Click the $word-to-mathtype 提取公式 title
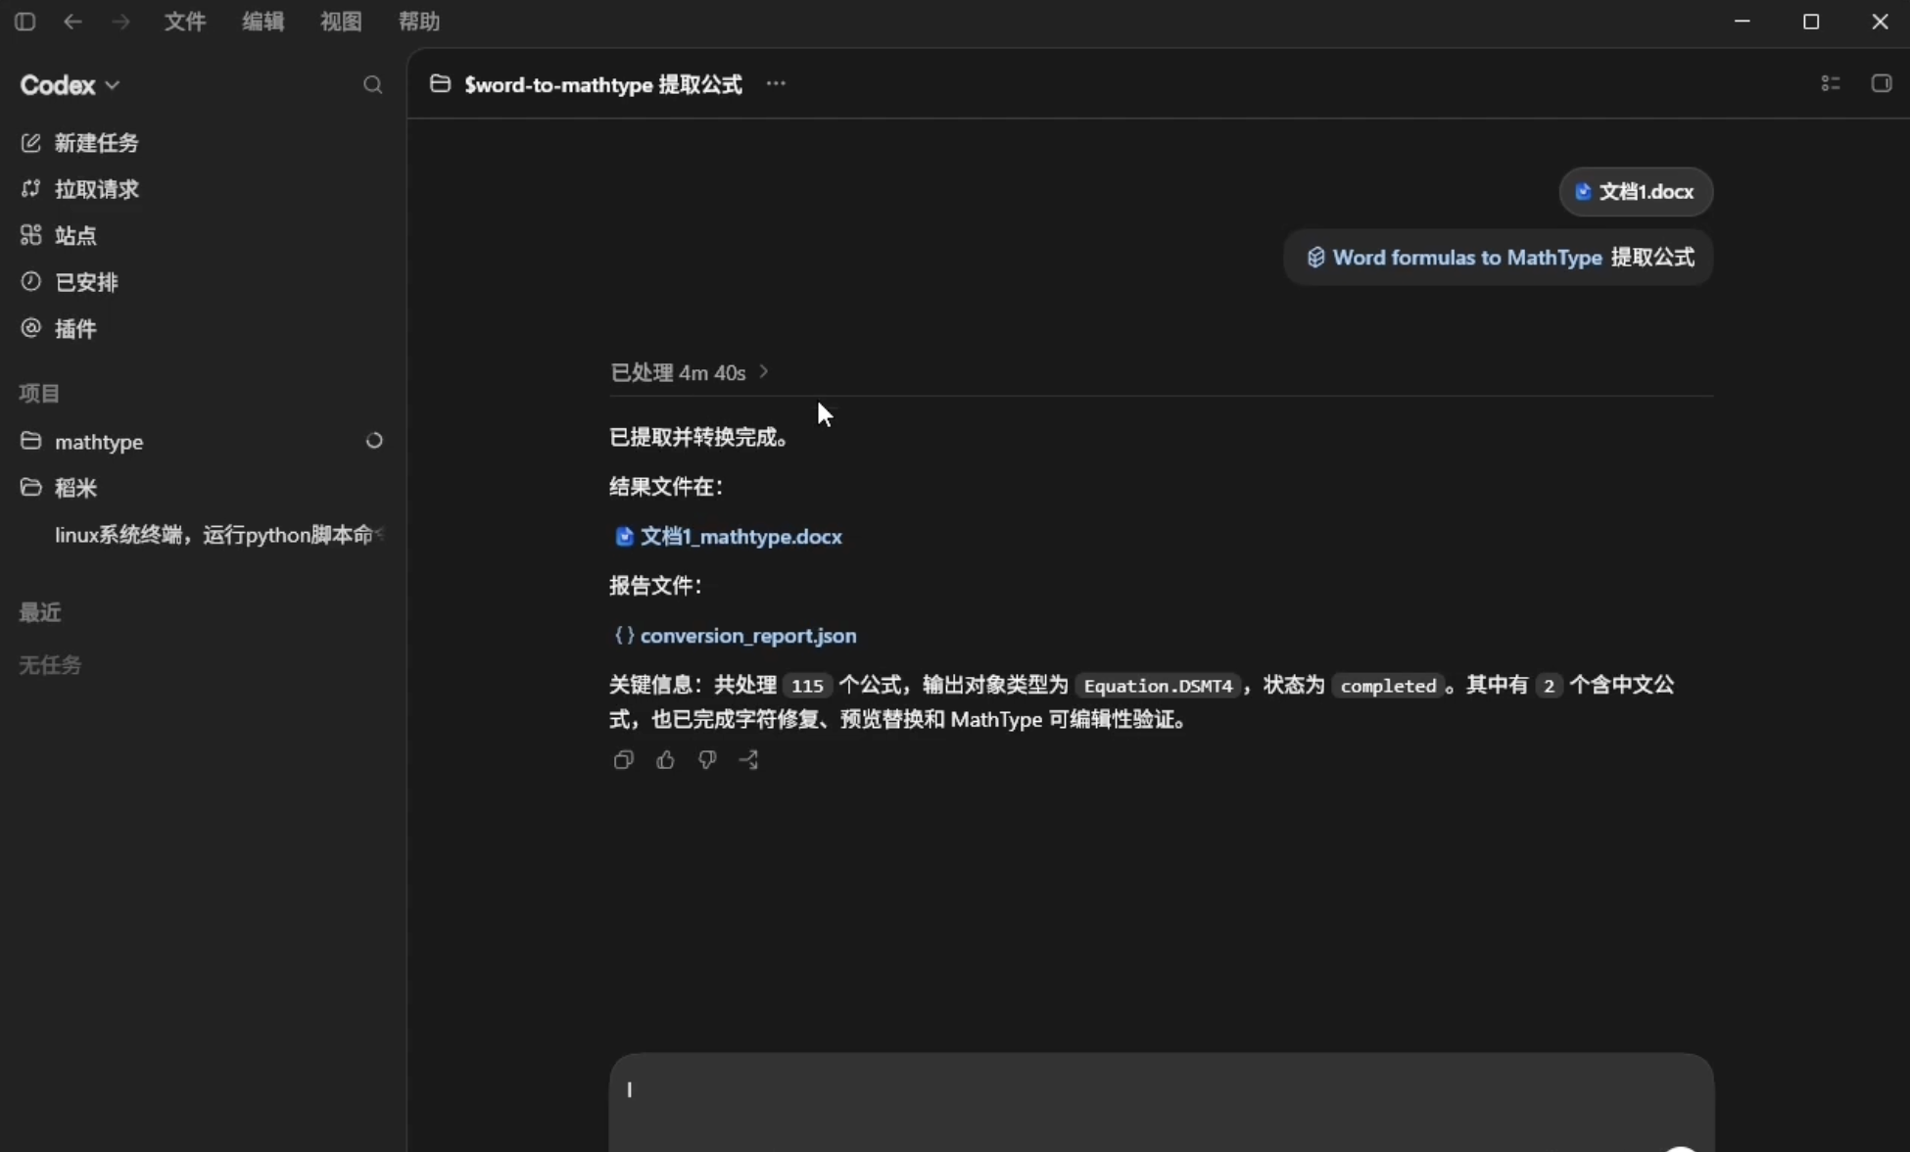Screen dimensions: 1910x1152 pos(603,85)
